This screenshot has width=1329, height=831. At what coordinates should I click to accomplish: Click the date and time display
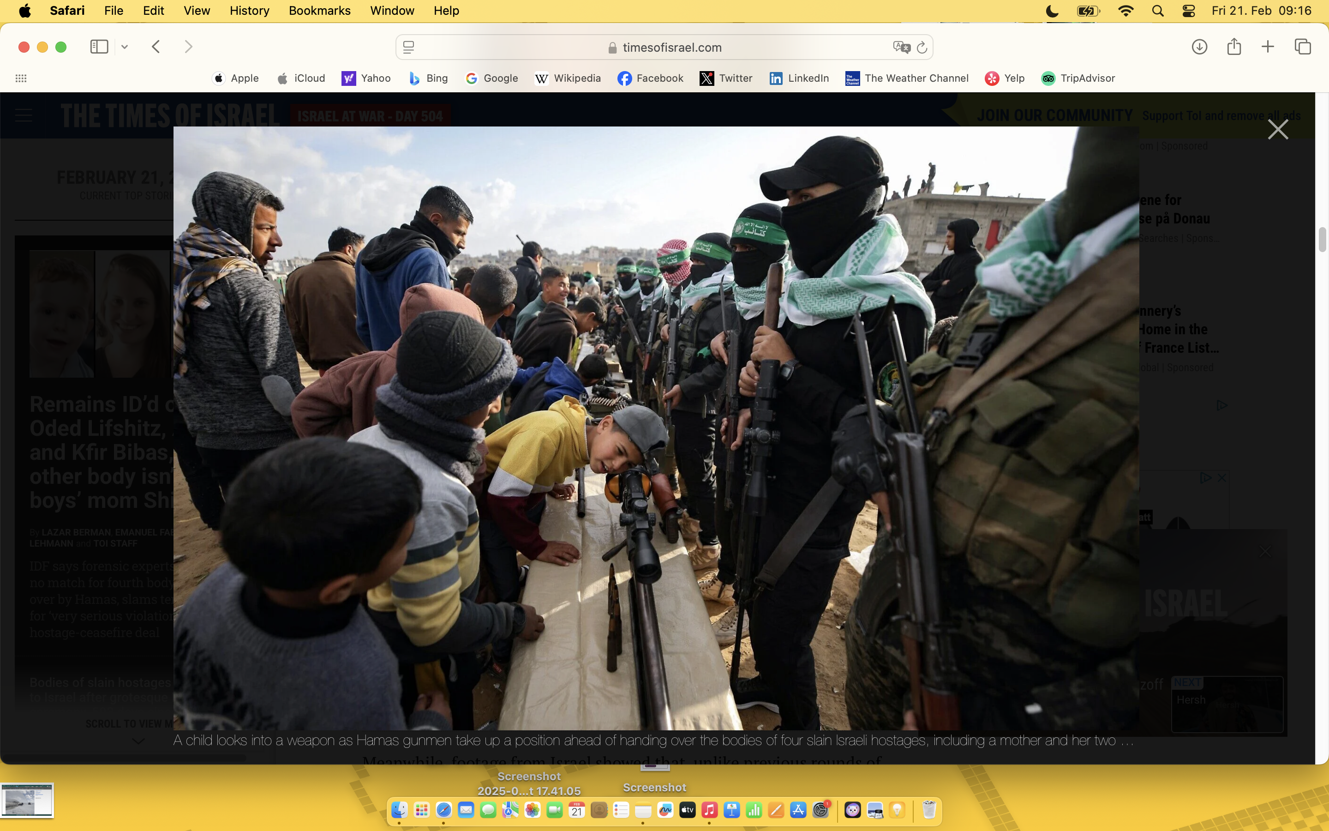(1262, 11)
